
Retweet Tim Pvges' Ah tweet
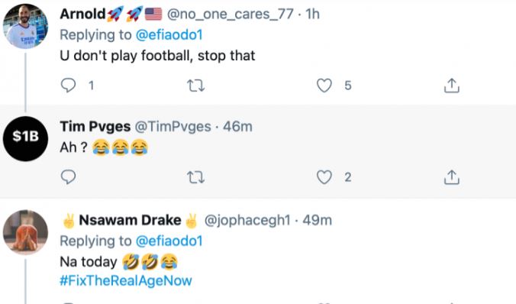(x=196, y=177)
